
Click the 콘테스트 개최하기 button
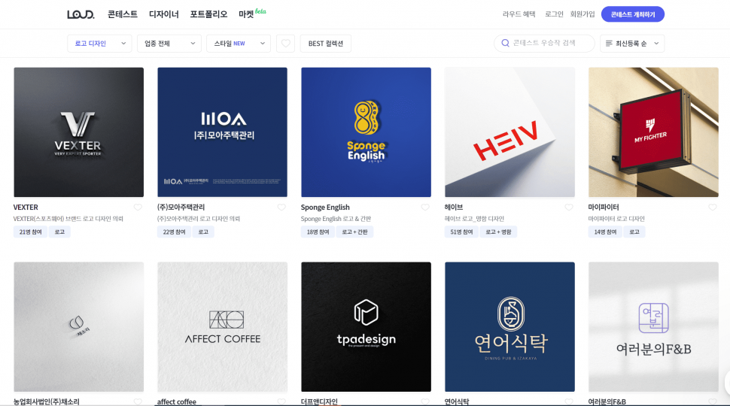[633, 14]
